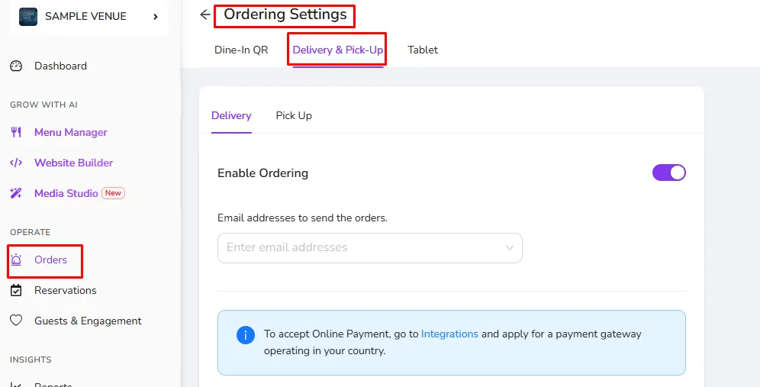The image size is (760, 387).
Task: Click the back arrow beside Ordering Settings
Action: coord(205,15)
